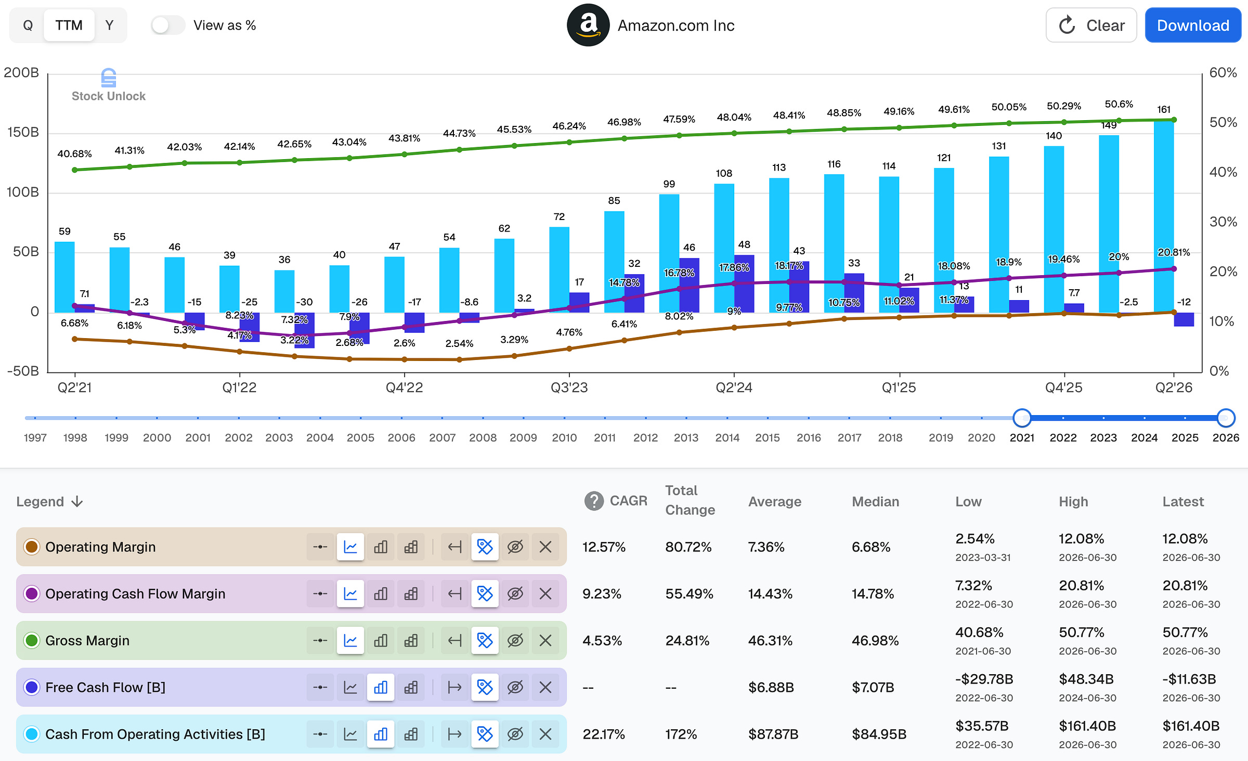Remove the Gross Margin series
Screen dimensions: 1248x761
coord(545,640)
